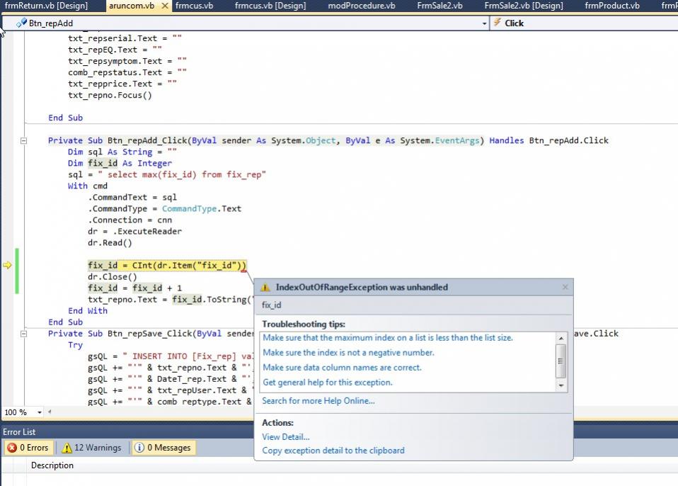Switch to the modProcedure.vb tab
The width and height of the screenshot is (678, 486).
coord(361,6)
